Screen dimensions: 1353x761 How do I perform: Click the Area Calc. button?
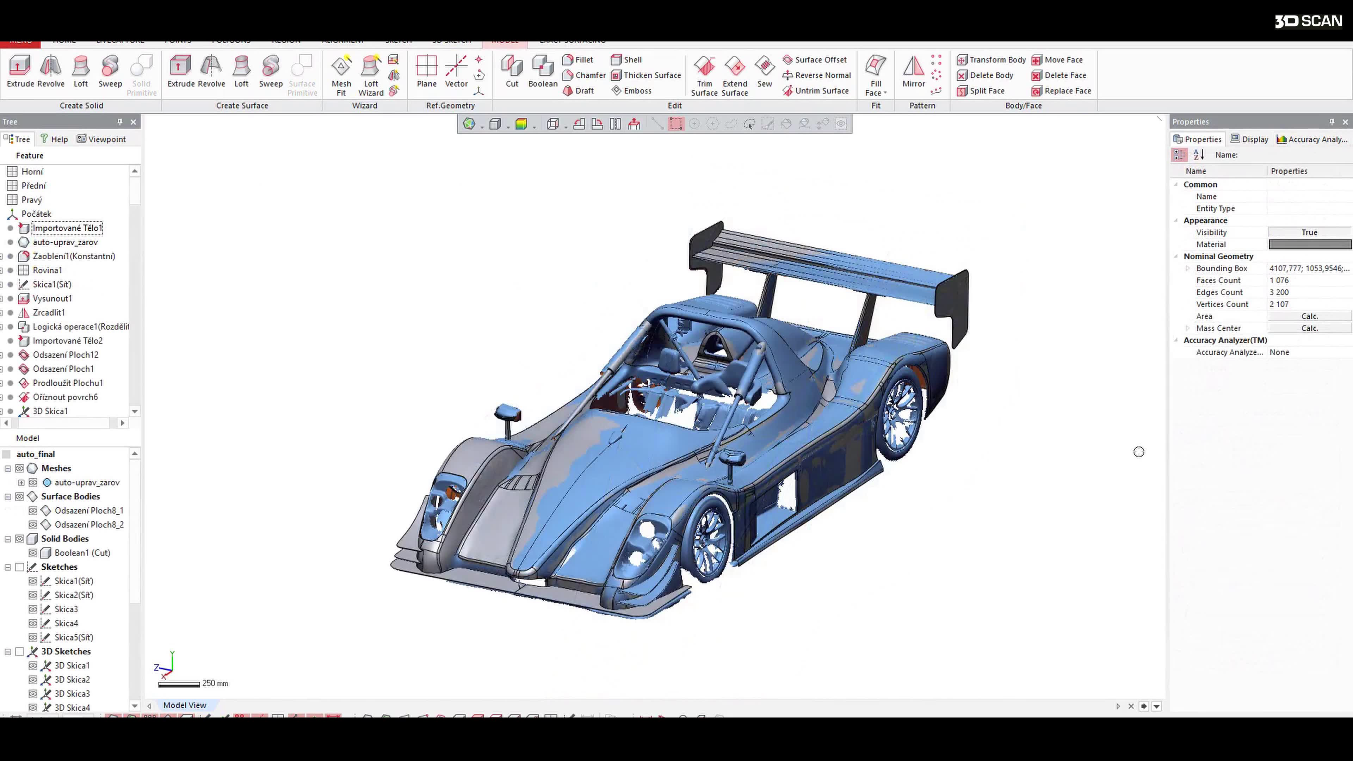(x=1309, y=316)
